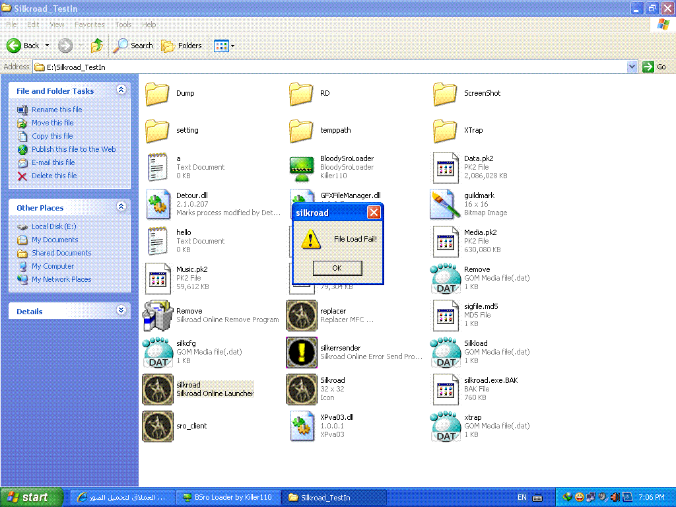Open the Favorites menu

90,24
